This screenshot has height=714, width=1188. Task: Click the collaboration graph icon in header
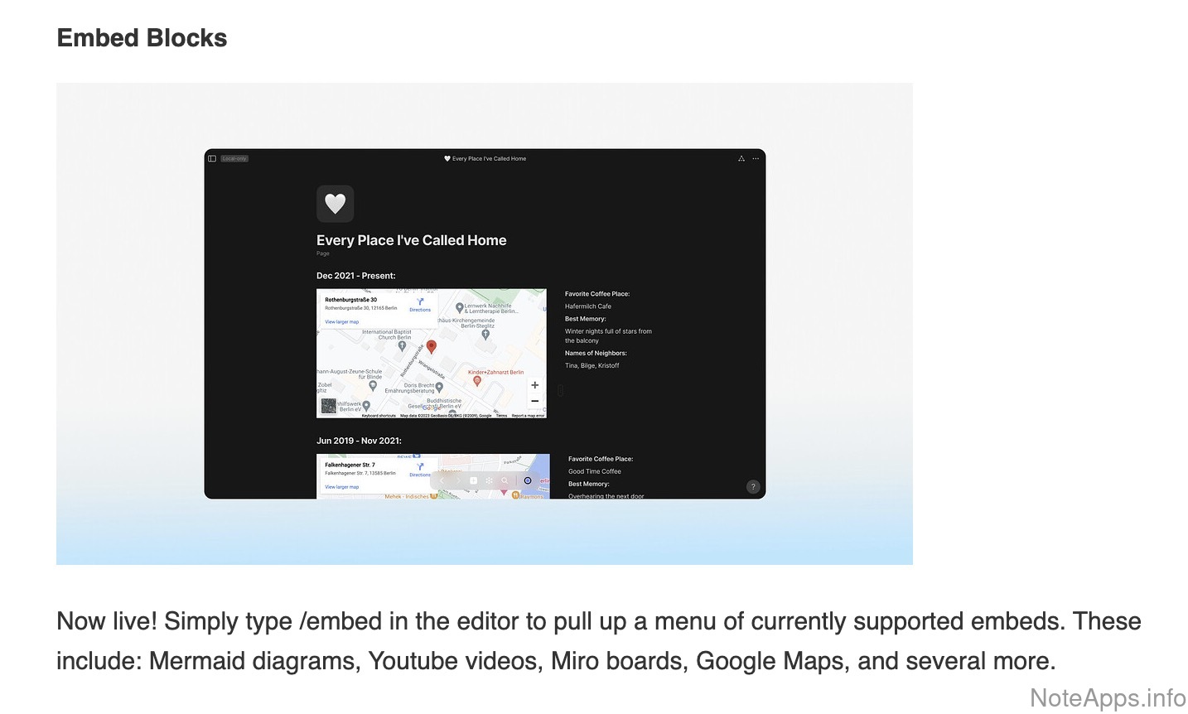click(x=741, y=158)
